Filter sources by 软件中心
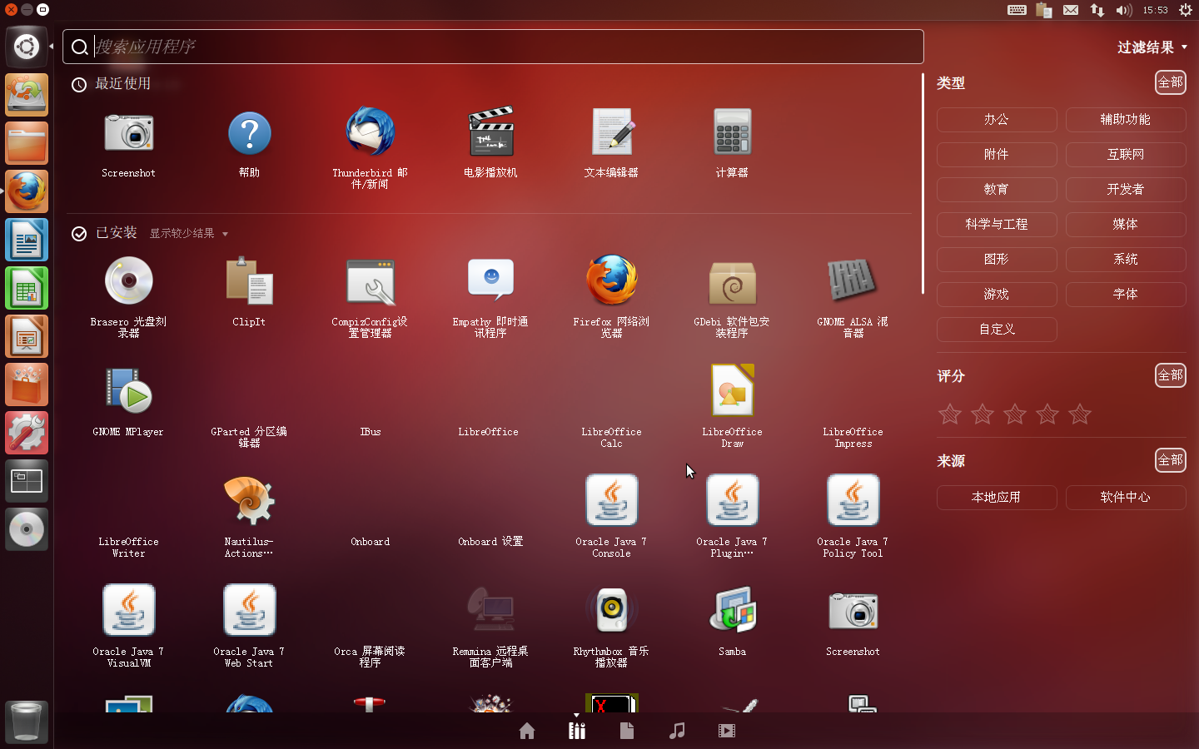This screenshot has width=1199, height=749. click(x=1126, y=498)
